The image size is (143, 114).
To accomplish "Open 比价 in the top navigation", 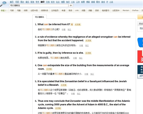I will [x=58, y=2].
